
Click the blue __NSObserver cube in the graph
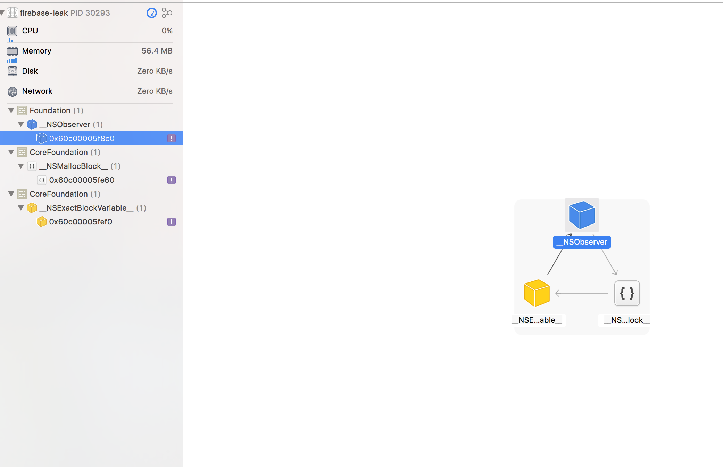[582, 215]
